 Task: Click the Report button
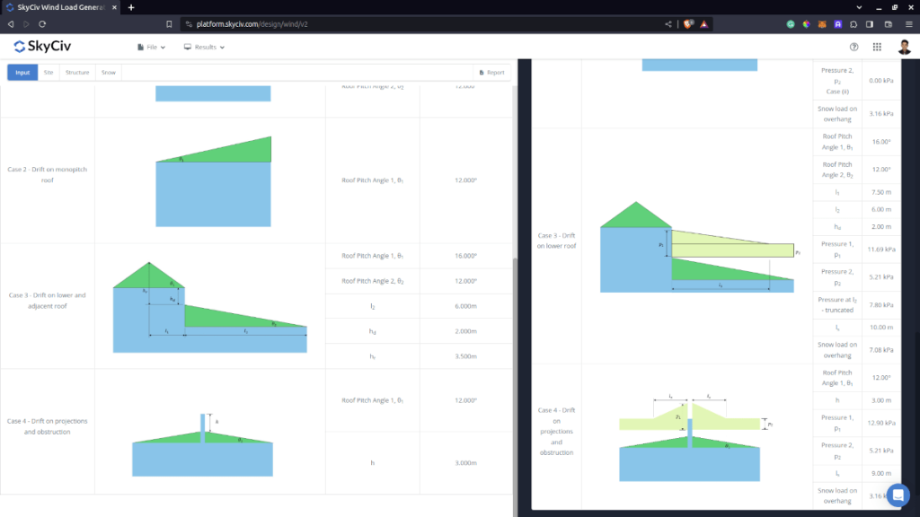(x=492, y=73)
